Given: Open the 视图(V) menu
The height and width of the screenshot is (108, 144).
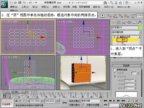Looking at the screenshot, I should pyautogui.click(x=45, y=7).
